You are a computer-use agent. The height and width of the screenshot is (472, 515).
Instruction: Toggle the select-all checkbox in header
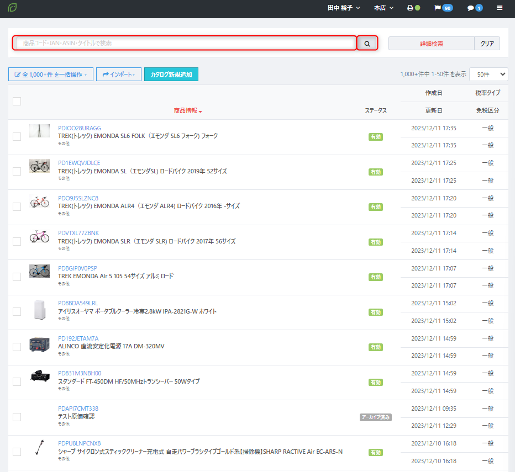click(17, 101)
